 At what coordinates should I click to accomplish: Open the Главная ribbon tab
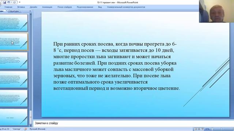(8, 7)
